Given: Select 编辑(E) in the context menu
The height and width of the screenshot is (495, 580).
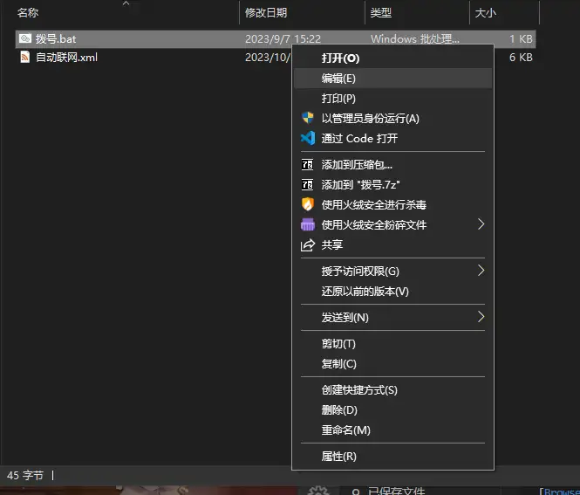Looking at the screenshot, I should [x=338, y=78].
